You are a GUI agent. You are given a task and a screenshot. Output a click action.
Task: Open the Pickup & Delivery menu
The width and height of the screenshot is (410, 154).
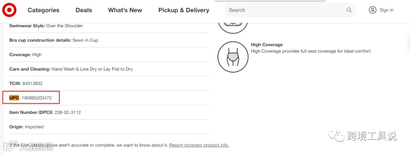(x=184, y=10)
